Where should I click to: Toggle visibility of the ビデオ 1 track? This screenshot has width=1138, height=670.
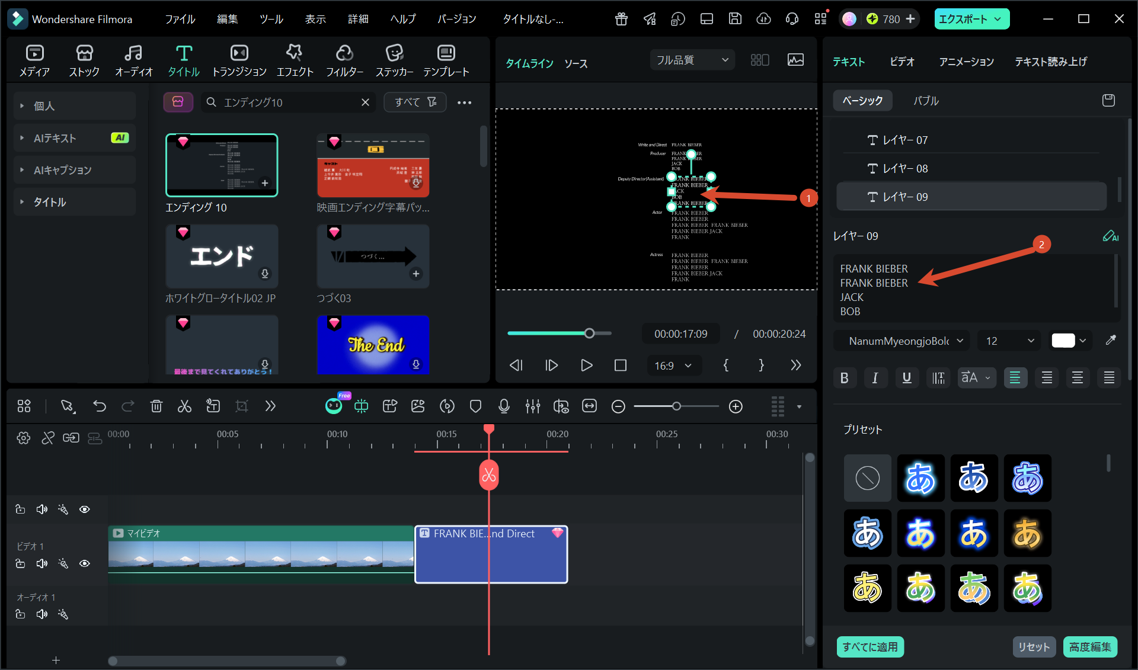tap(85, 563)
